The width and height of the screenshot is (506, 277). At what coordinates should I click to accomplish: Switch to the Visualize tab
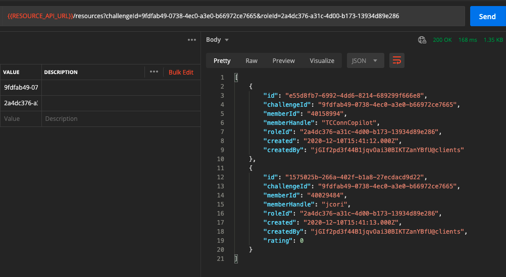[x=322, y=60]
